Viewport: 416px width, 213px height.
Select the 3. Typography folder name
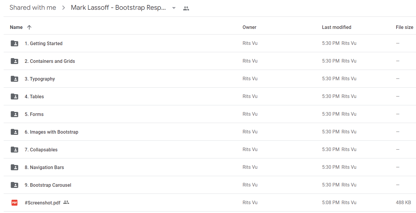click(40, 79)
